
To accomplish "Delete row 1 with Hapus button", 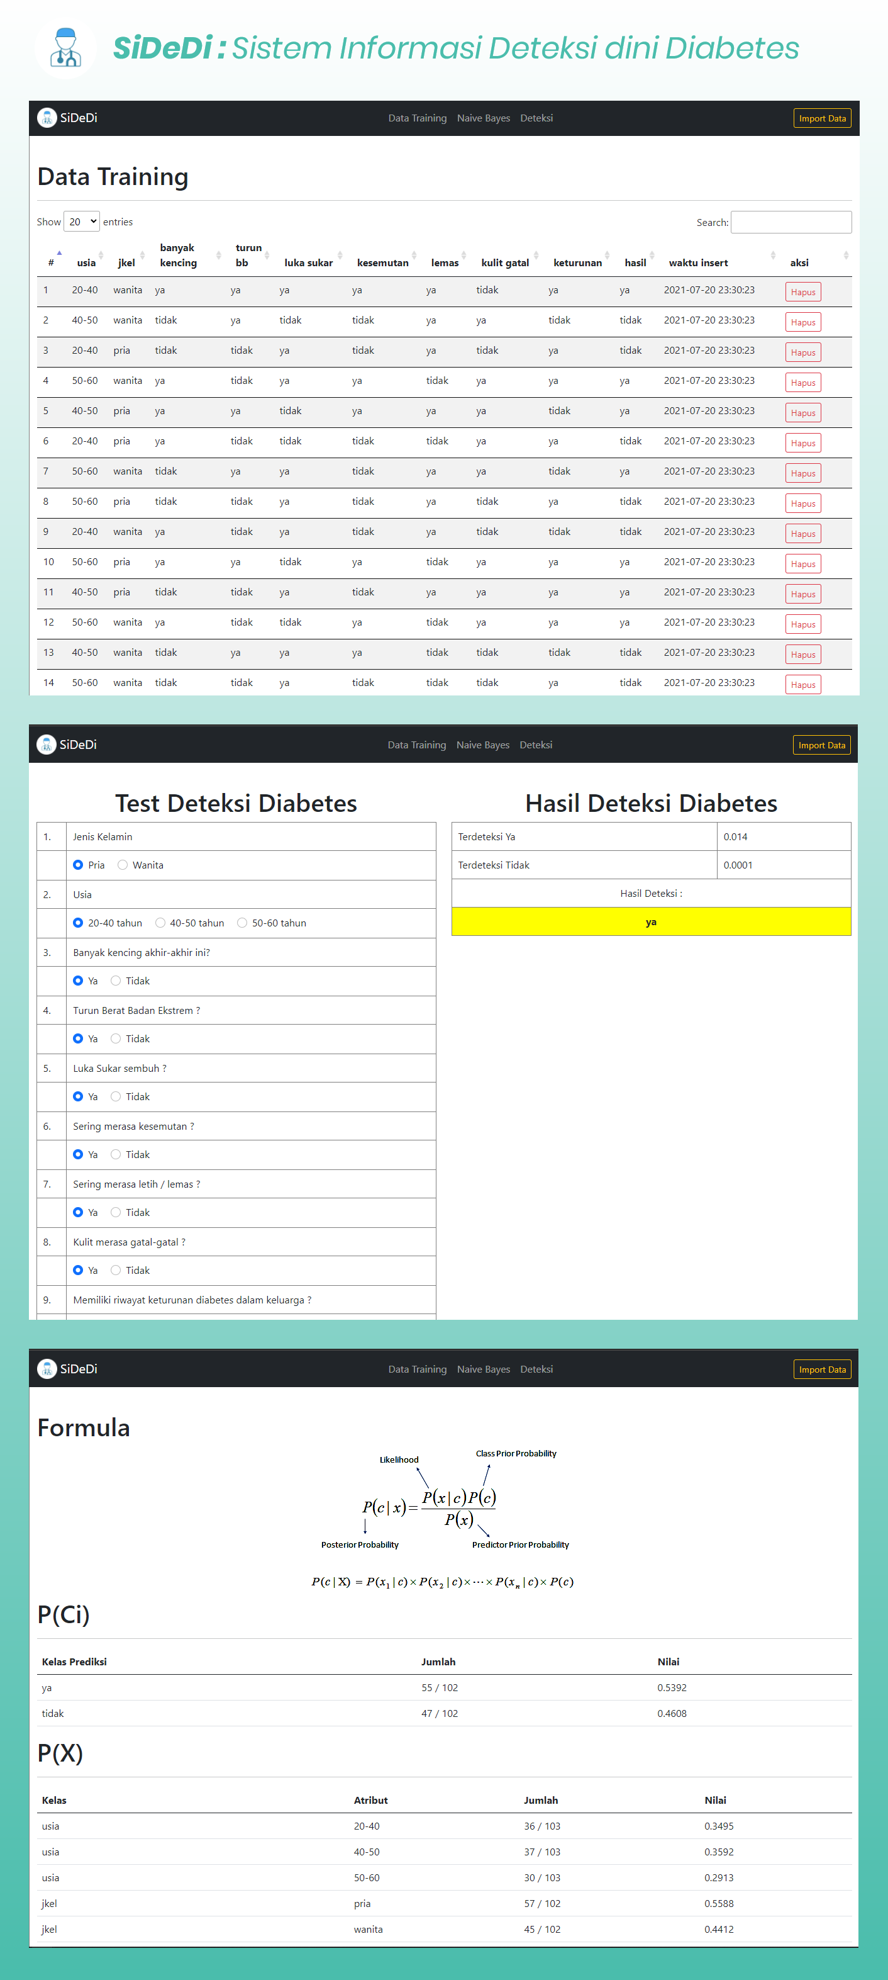I will tap(802, 292).
